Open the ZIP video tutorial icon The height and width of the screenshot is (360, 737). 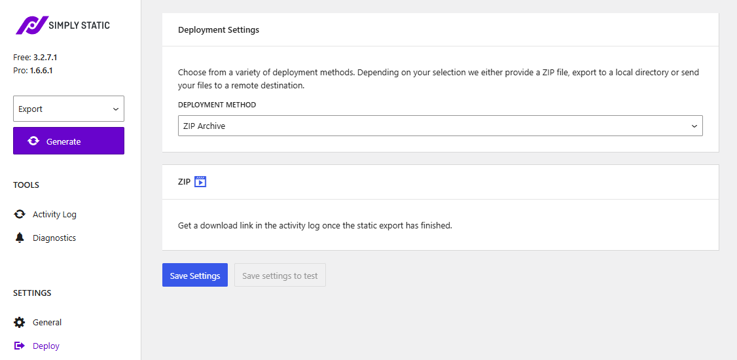pos(200,182)
